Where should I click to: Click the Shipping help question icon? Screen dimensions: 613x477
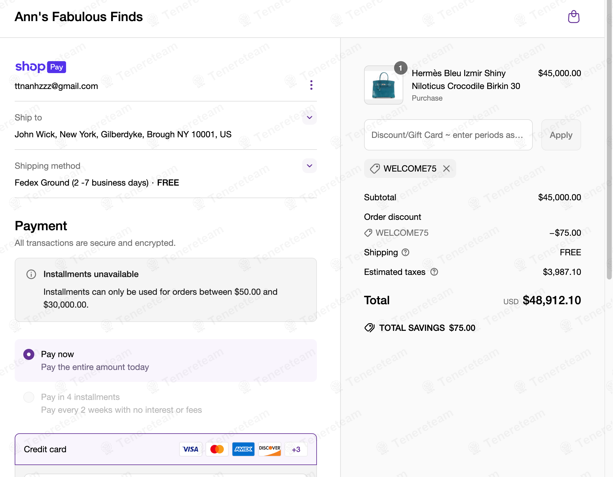click(405, 252)
